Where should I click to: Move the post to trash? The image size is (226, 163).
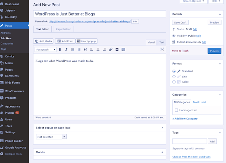(180, 51)
